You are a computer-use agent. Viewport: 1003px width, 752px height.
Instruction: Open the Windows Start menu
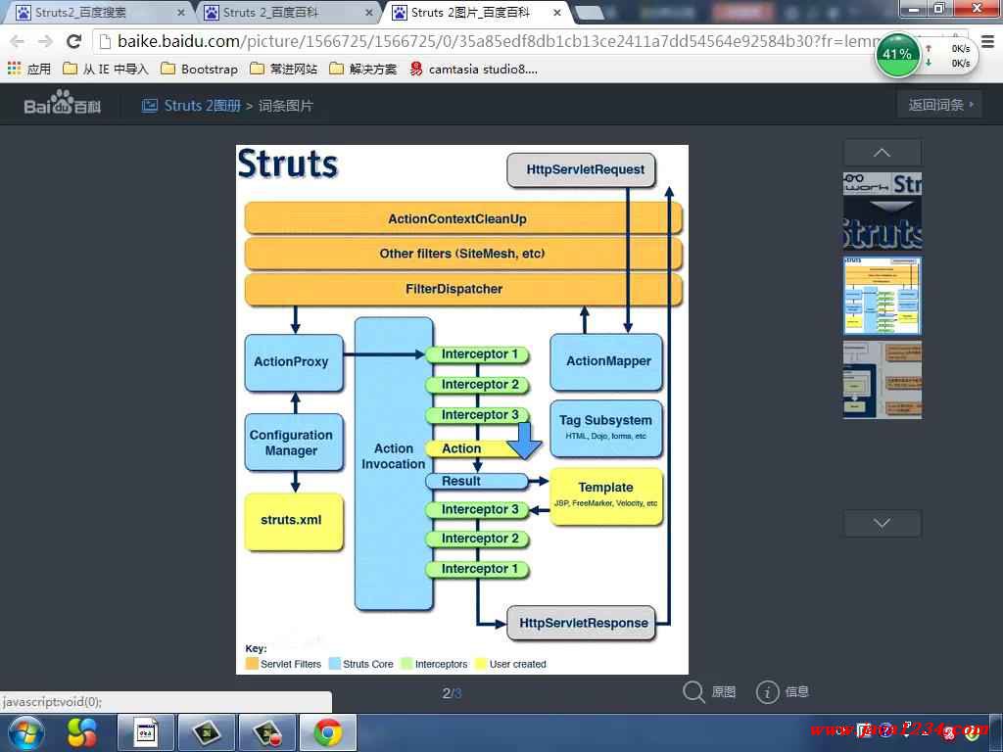(26, 732)
